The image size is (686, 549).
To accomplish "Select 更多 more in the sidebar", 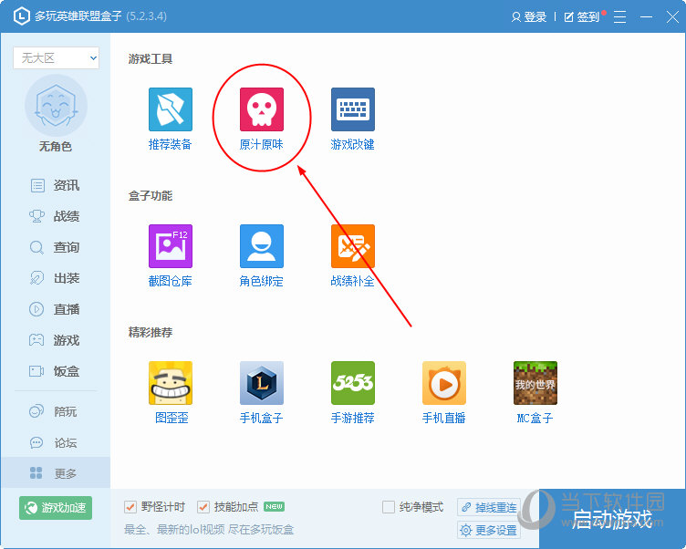I will (55, 473).
